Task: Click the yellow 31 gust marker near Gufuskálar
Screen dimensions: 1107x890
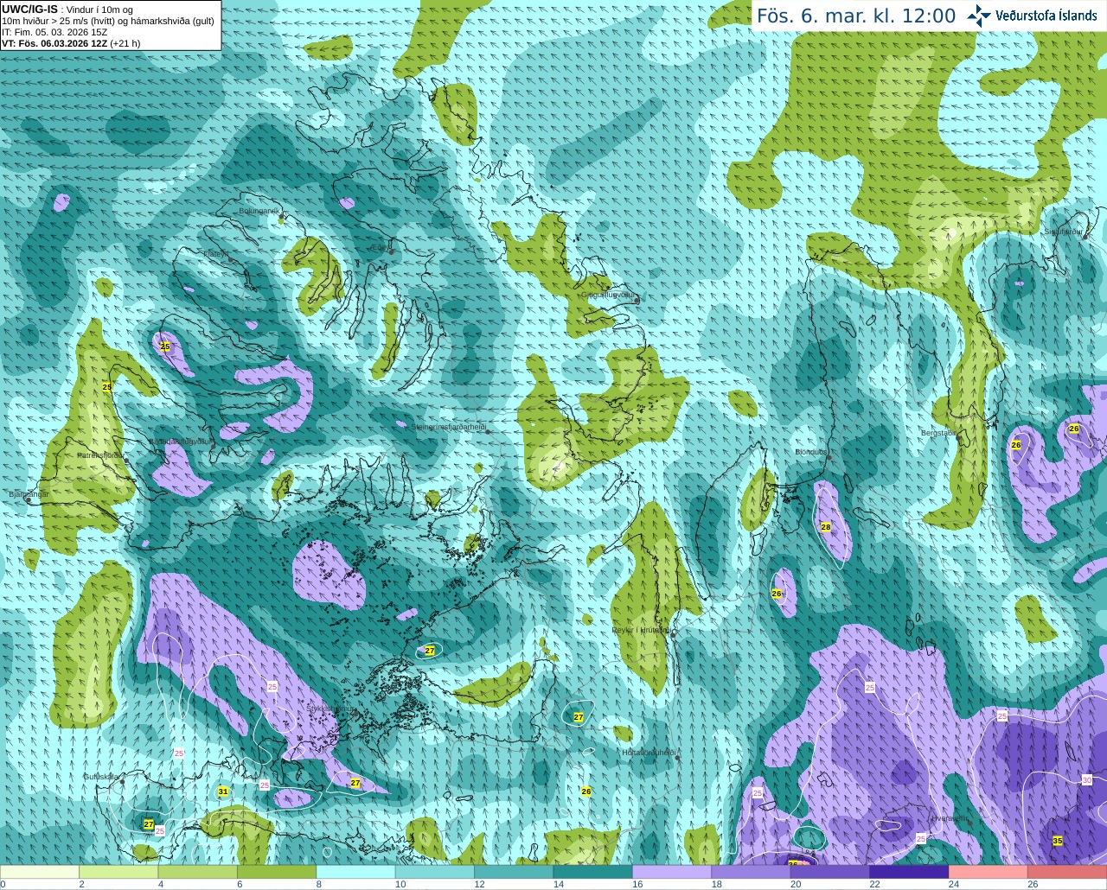Action: pos(223,791)
